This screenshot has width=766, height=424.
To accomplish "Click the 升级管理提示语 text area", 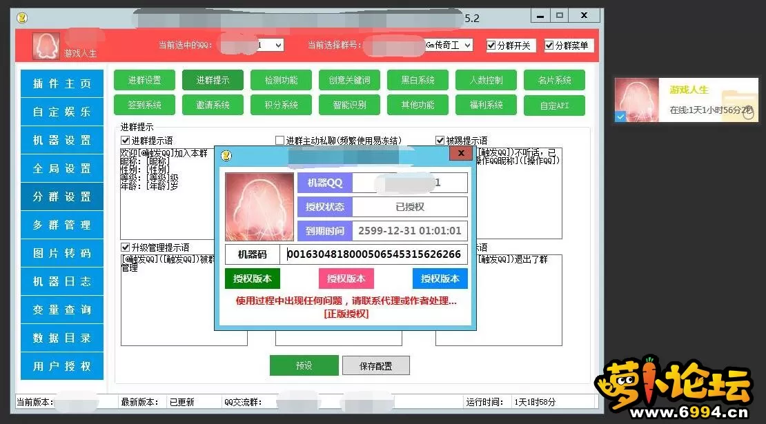I will click(167, 300).
